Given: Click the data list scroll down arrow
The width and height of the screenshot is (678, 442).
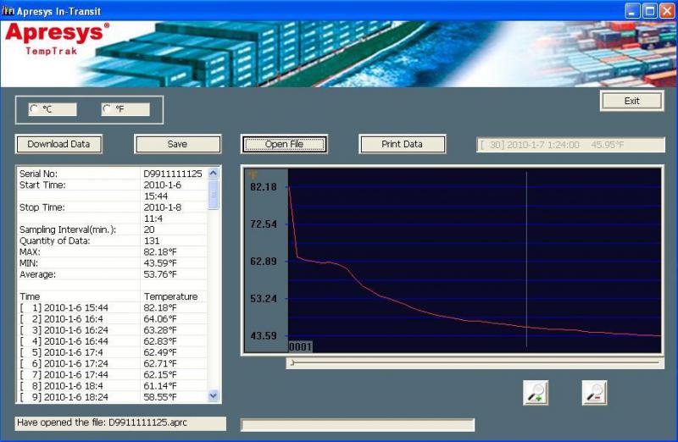Looking at the screenshot, I should click(x=214, y=395).
